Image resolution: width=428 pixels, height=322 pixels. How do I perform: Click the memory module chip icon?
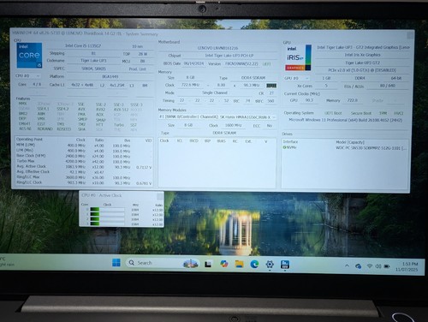click(x=271, y=86)
